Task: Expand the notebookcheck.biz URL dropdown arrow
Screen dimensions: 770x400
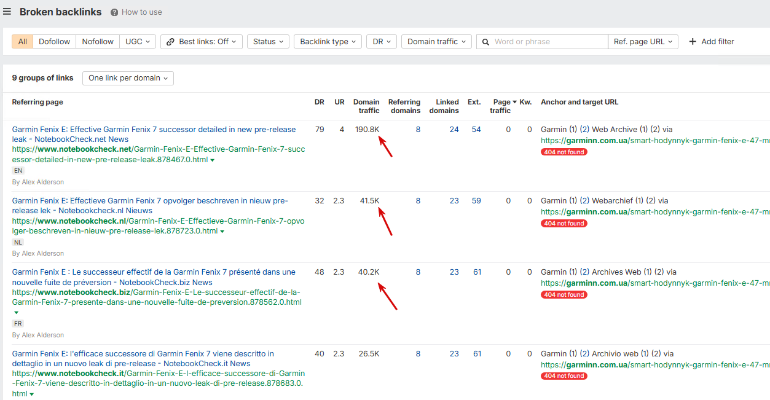Action: (x=16, y=313)
